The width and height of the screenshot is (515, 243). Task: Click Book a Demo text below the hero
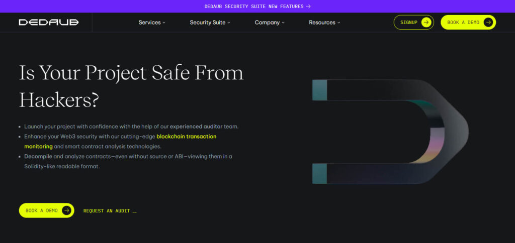(x=42, y=210)
